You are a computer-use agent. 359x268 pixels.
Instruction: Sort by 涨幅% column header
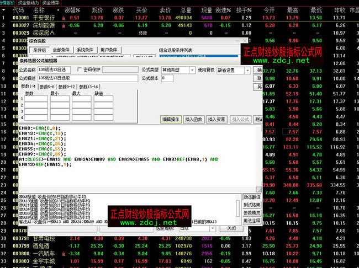tap(72, 10)
